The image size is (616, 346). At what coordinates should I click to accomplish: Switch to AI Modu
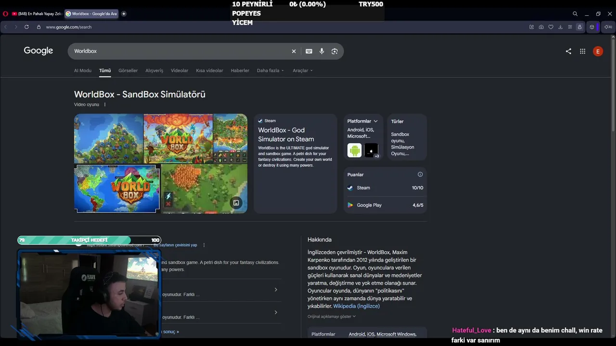(83, 71)
